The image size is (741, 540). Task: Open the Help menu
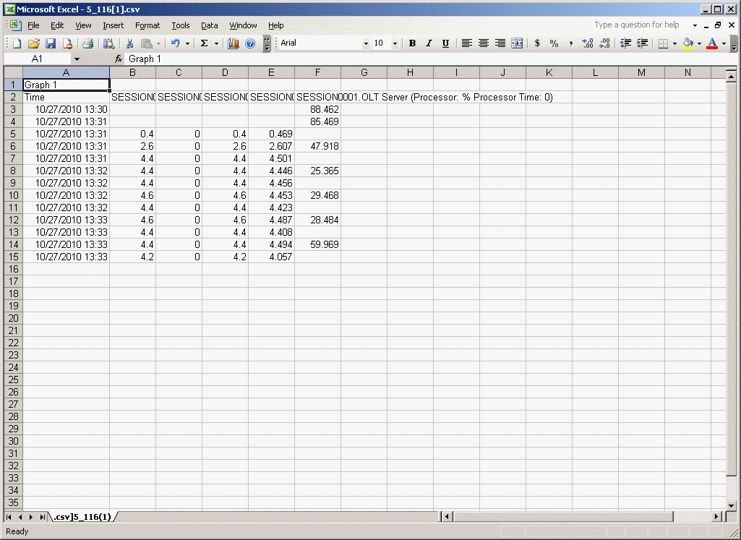tap(276, 25)
